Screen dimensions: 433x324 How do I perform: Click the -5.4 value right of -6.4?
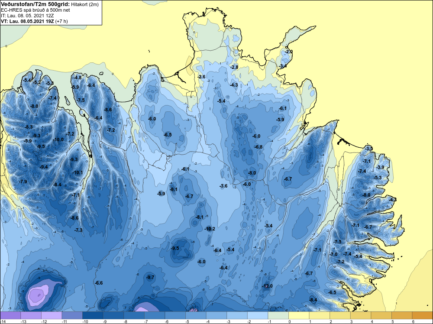(x=230, y=249)
